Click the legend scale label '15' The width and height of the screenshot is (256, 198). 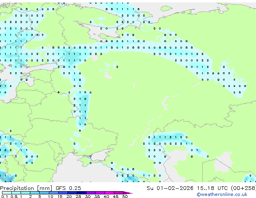60,196
